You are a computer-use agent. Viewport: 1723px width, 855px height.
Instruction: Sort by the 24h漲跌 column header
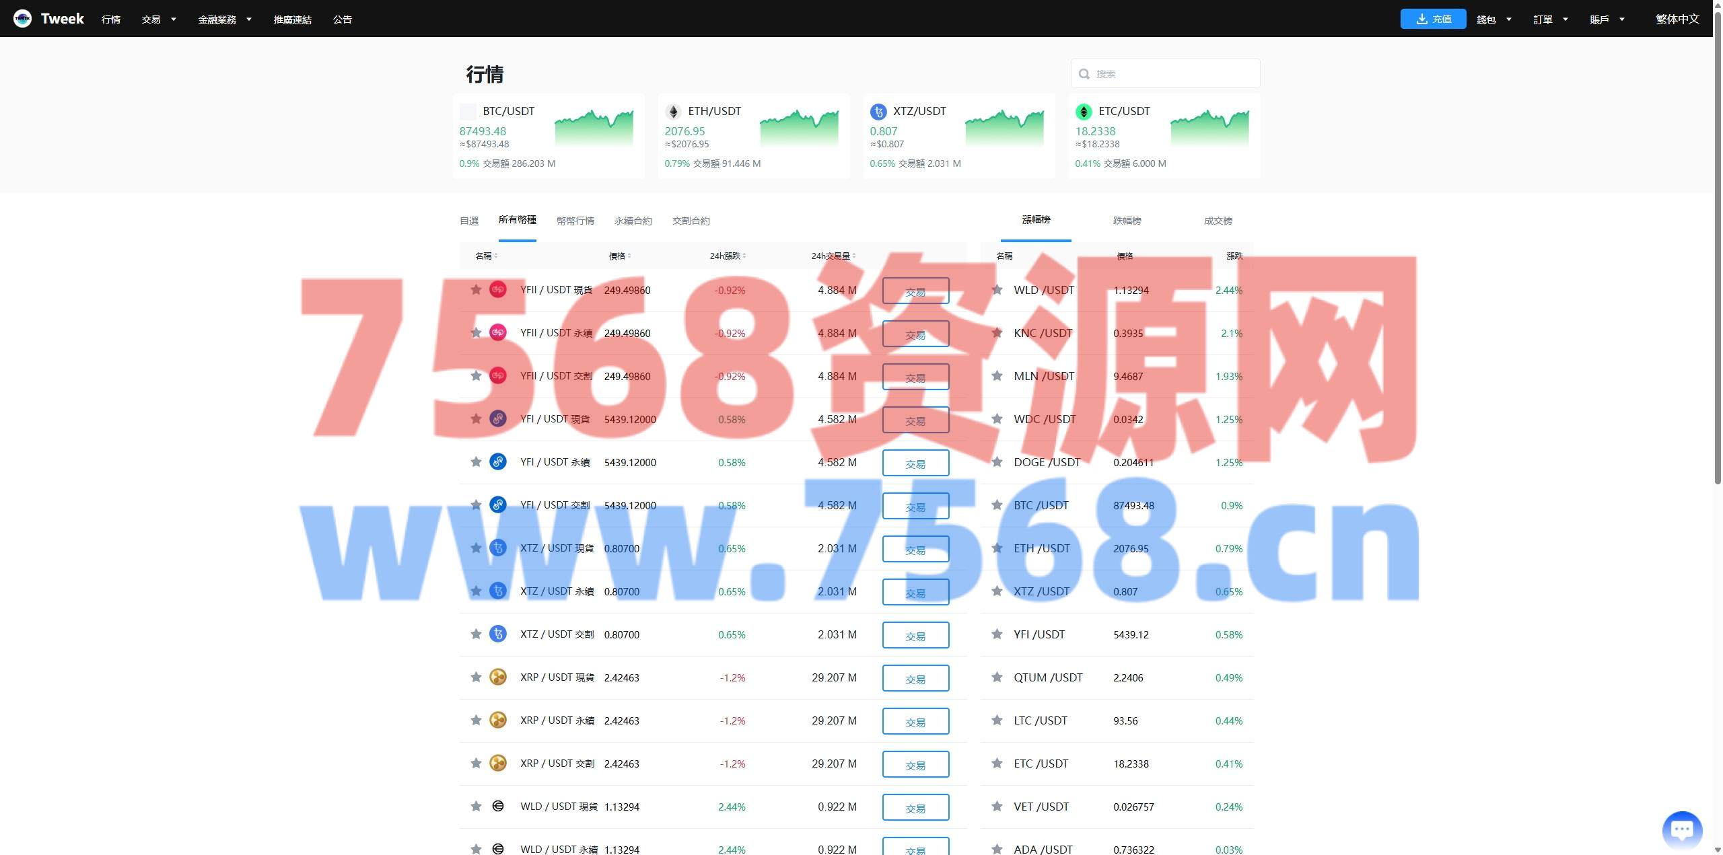[727, 256]
